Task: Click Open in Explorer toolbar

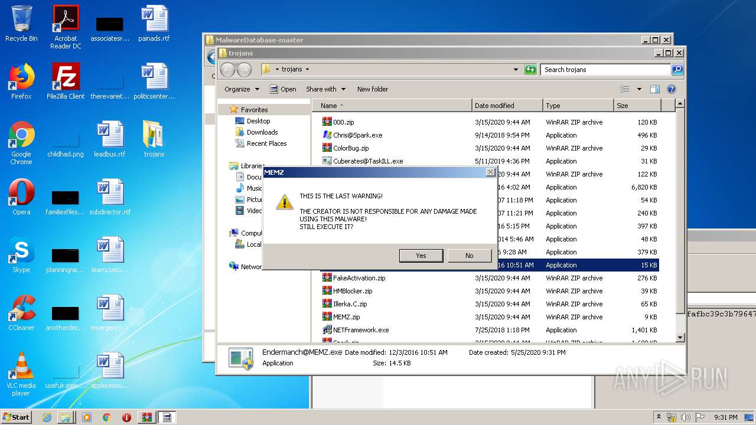Action: (x=283, y=89)
